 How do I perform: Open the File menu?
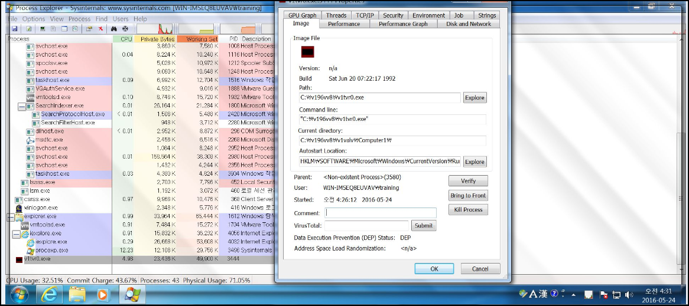[x=12, y=19]
